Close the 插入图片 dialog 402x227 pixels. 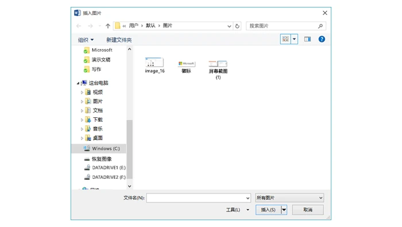click(x=325, y=13)
